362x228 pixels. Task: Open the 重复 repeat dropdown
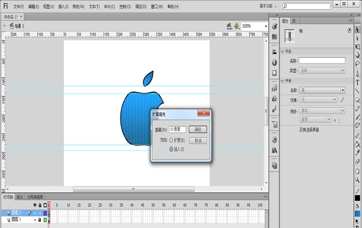tap(315, 119)
